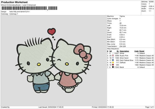
Task: Click the White thread color swatch
Action: pos(113,53)
